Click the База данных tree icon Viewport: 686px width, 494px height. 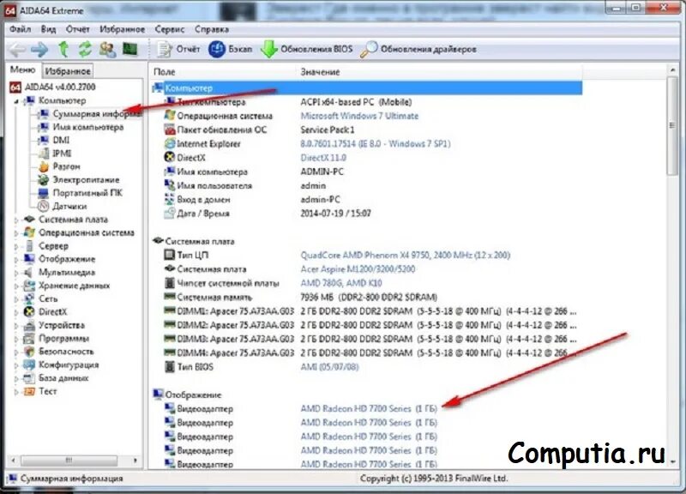click(x=29, y=377)
